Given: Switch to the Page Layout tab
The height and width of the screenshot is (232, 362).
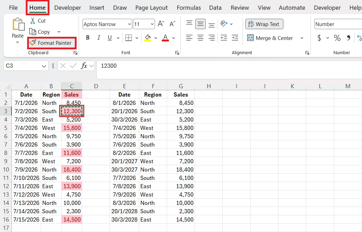Looking at the screenshot, I should tap(151, 8).
